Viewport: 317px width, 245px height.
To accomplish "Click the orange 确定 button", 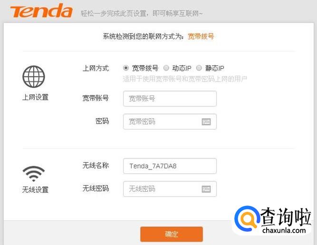I will coord(172,234).
